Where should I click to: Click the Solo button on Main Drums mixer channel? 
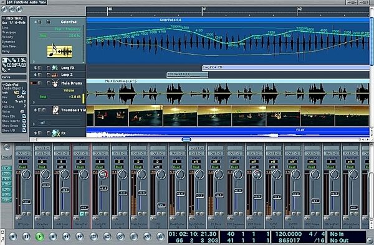145,214
